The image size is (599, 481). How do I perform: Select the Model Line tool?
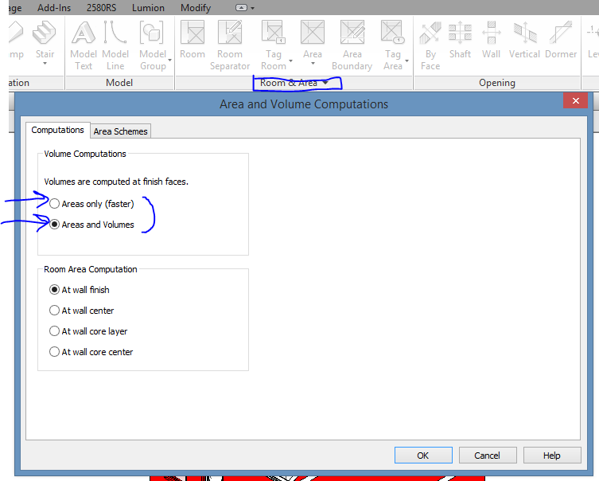pos(116,33)
